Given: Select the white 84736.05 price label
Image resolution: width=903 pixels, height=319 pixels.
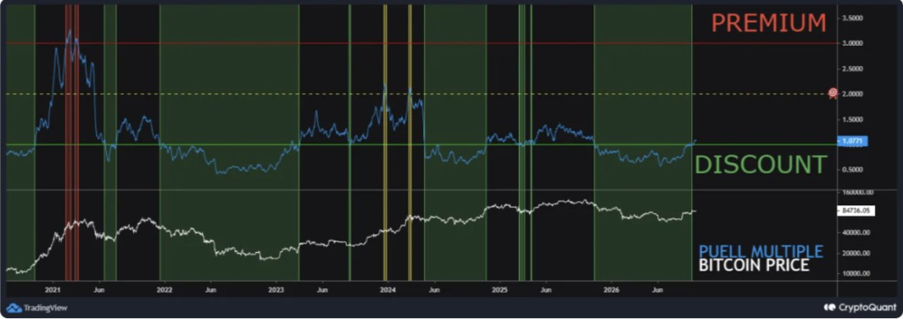Looking at the screenshot, I should click(x=855, y=211).
